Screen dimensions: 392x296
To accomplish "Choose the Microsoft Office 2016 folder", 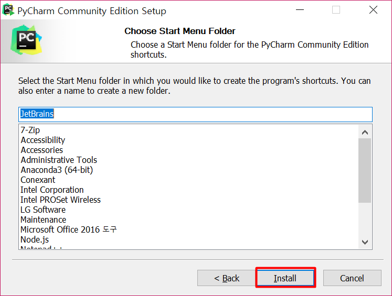I will 68,229.
